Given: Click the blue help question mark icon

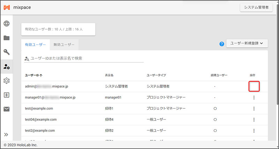Looking at the screenshot, I should pyautogui.click(x=221, y=44).
